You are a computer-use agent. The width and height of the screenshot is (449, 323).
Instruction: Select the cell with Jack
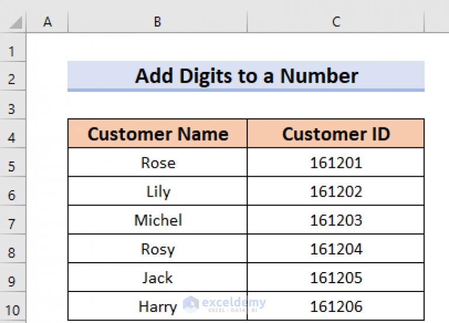[x=157, y=277]
